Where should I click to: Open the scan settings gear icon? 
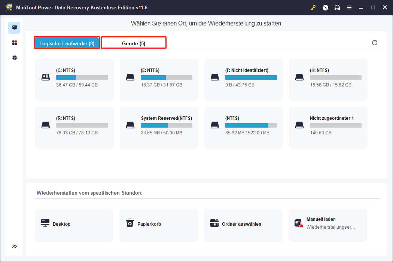pos(15,58)
